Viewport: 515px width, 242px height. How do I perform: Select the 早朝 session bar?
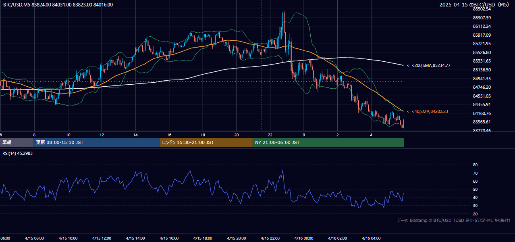click(x=17, y=142)
